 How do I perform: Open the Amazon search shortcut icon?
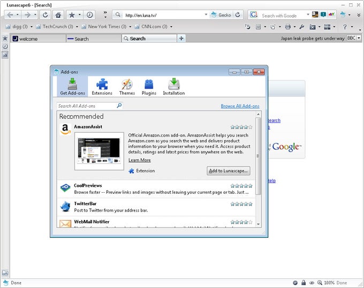[x=315, y=14]
